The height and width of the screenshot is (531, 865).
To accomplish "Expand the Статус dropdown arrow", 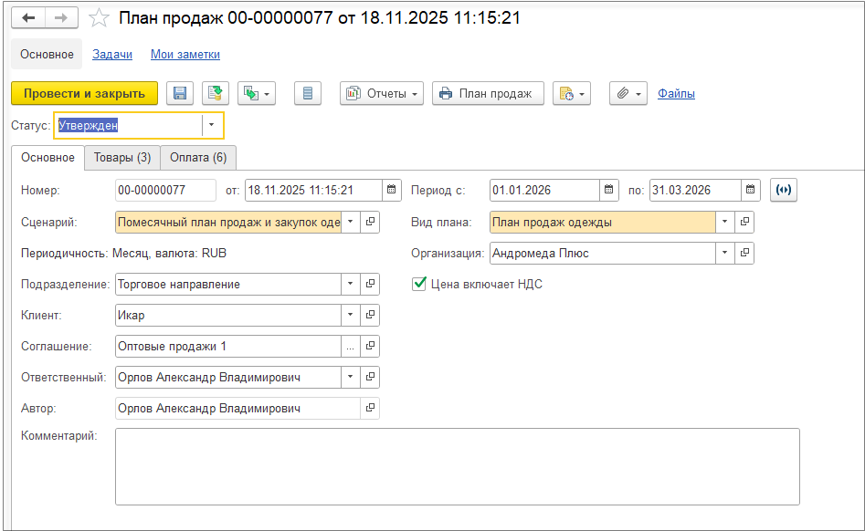I will click(x=211, y=125).
